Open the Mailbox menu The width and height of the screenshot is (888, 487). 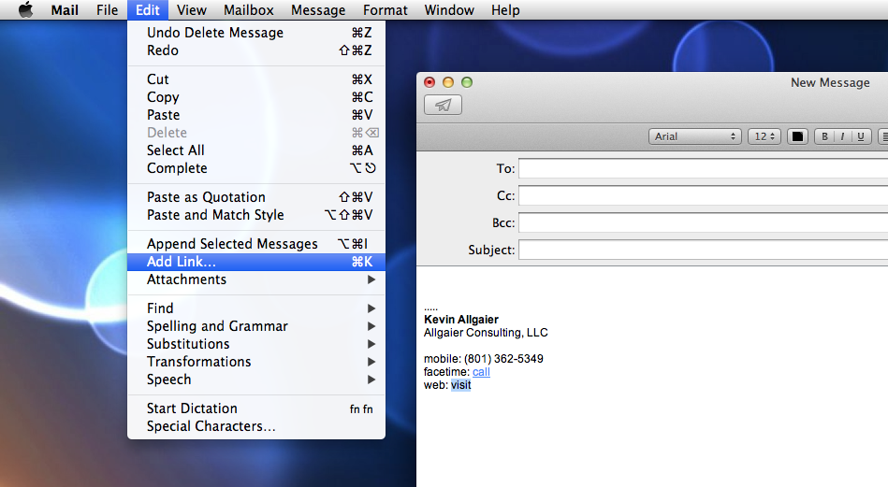pos(249,10)
